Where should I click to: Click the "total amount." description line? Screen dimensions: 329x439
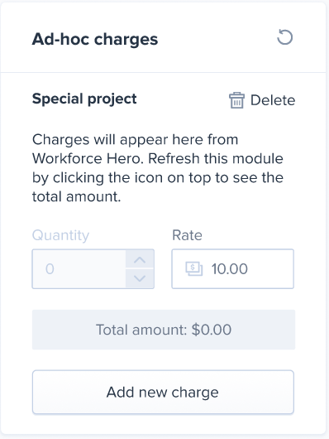pos(77,196)
